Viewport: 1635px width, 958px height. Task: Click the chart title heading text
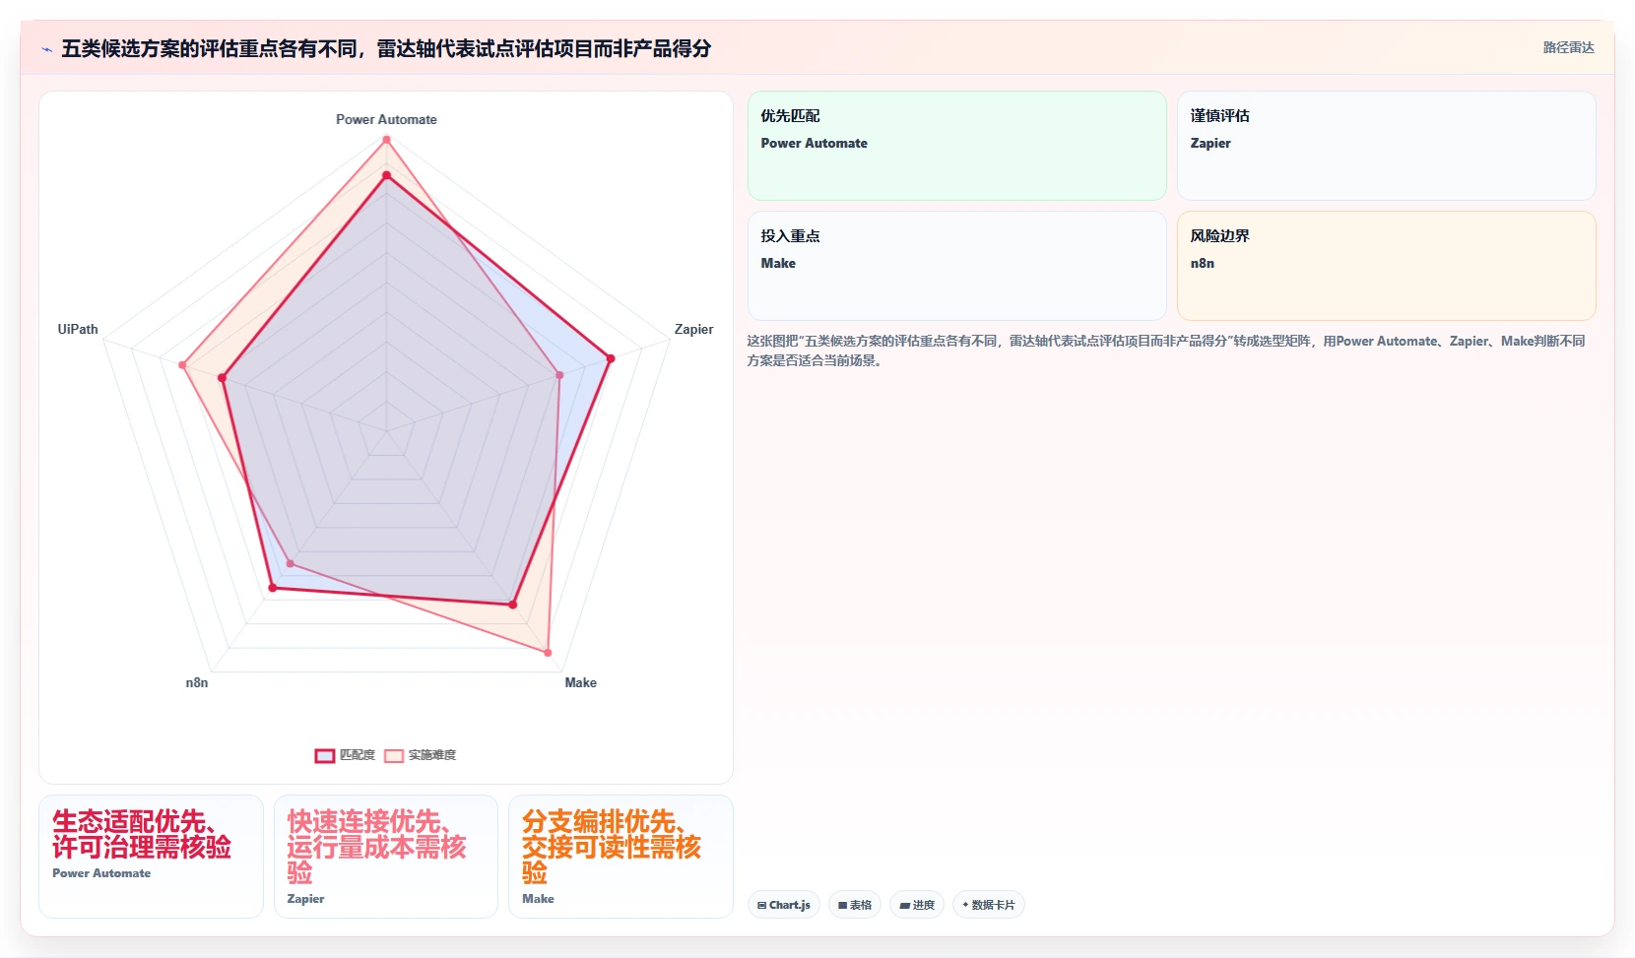coord(386,48)
